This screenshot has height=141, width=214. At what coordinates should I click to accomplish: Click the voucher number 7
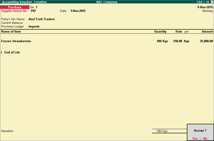(x=37, y=7)
